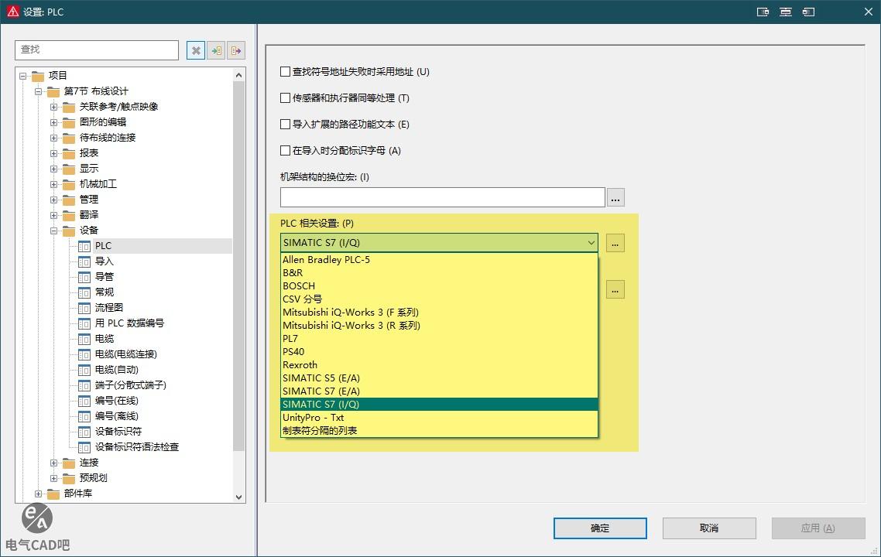Click the export settings icon beside search
The width and height of the screenshot is (881, 557).
pyautogui.click(x=236, y=50)
